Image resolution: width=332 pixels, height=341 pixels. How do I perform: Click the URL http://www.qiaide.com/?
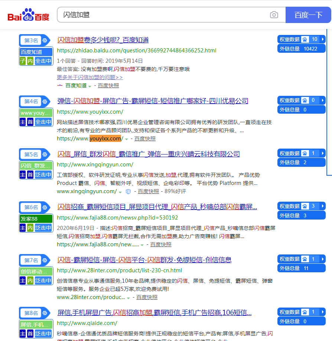click(87, 323)
